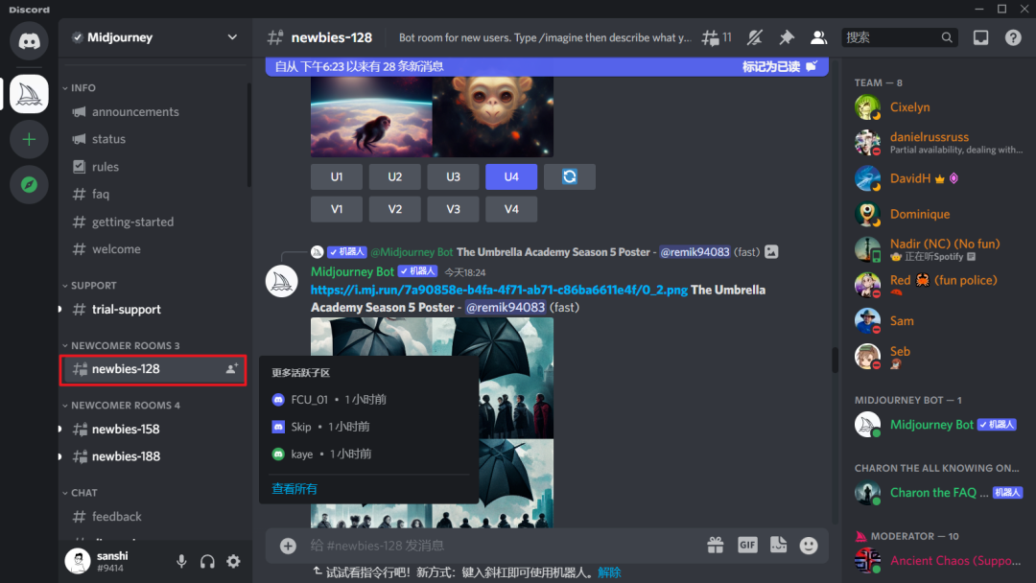This screenshot has width=1036, height=583.
Task: Select the FCU_01 thread in popup
Action: coord(310,399)
